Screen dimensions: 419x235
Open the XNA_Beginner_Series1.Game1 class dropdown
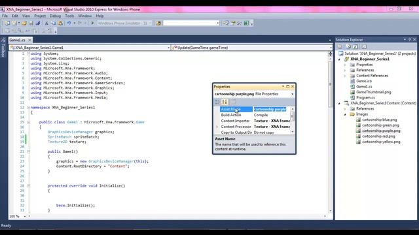point(169,48)
